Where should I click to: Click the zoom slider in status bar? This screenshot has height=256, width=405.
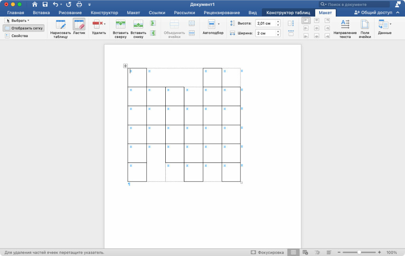pos(359,252)
